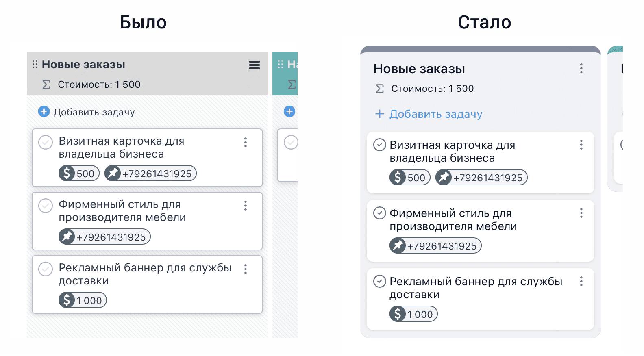The width and height of the screenshot is (644, 356).
Task: Expand three-dot menu on left Фирменный стиль card
Action: click(x=246, y=206)
